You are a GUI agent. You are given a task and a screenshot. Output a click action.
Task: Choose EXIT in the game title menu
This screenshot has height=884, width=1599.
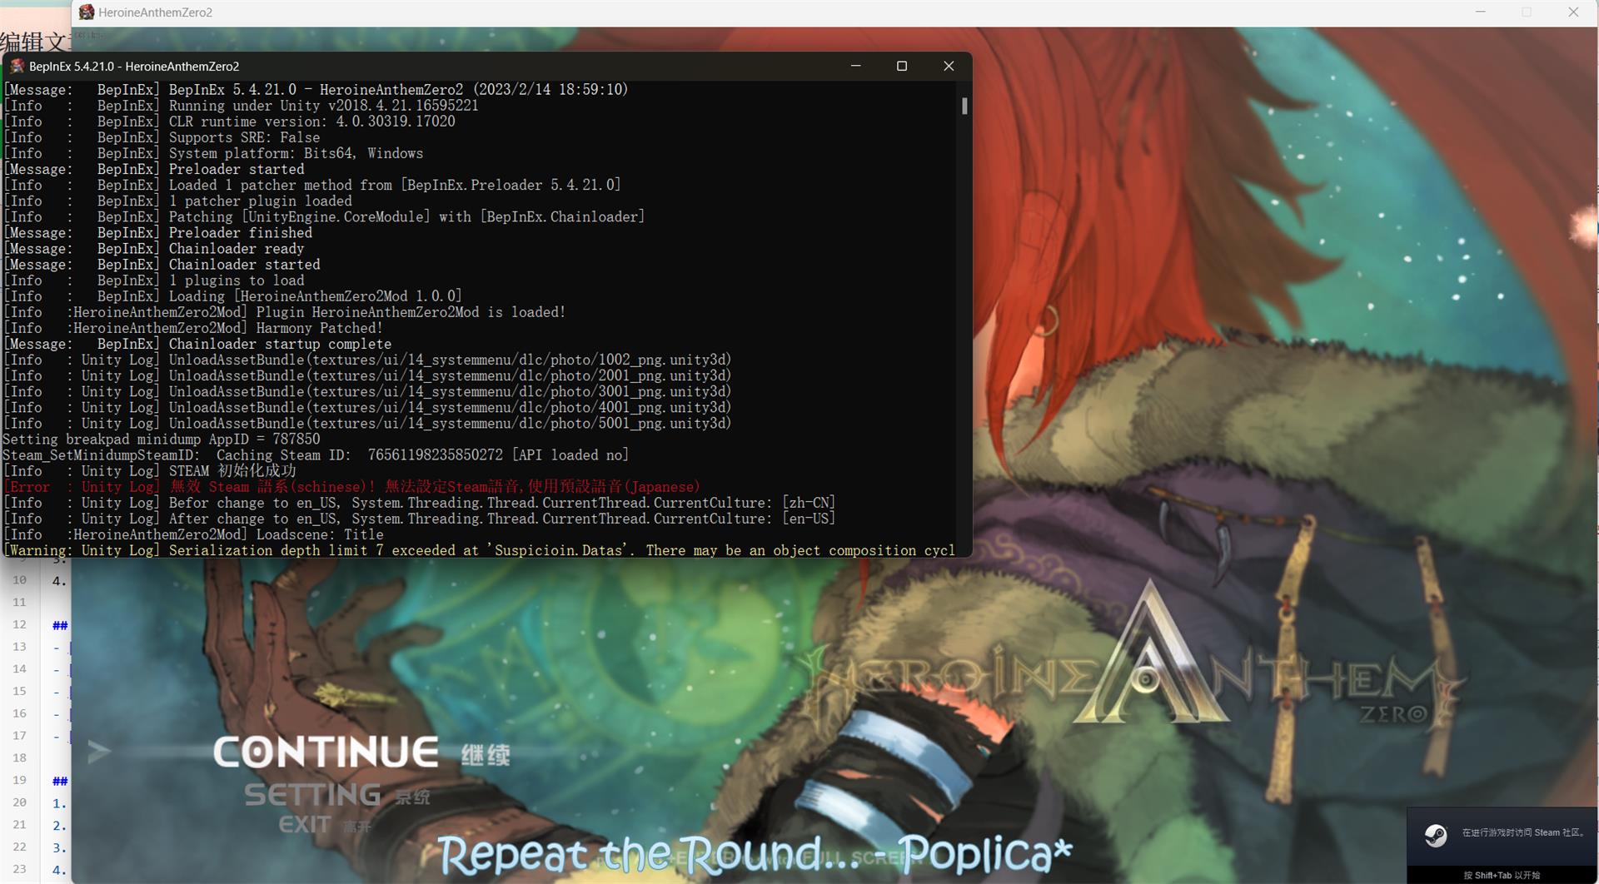(x=305, y=824)
